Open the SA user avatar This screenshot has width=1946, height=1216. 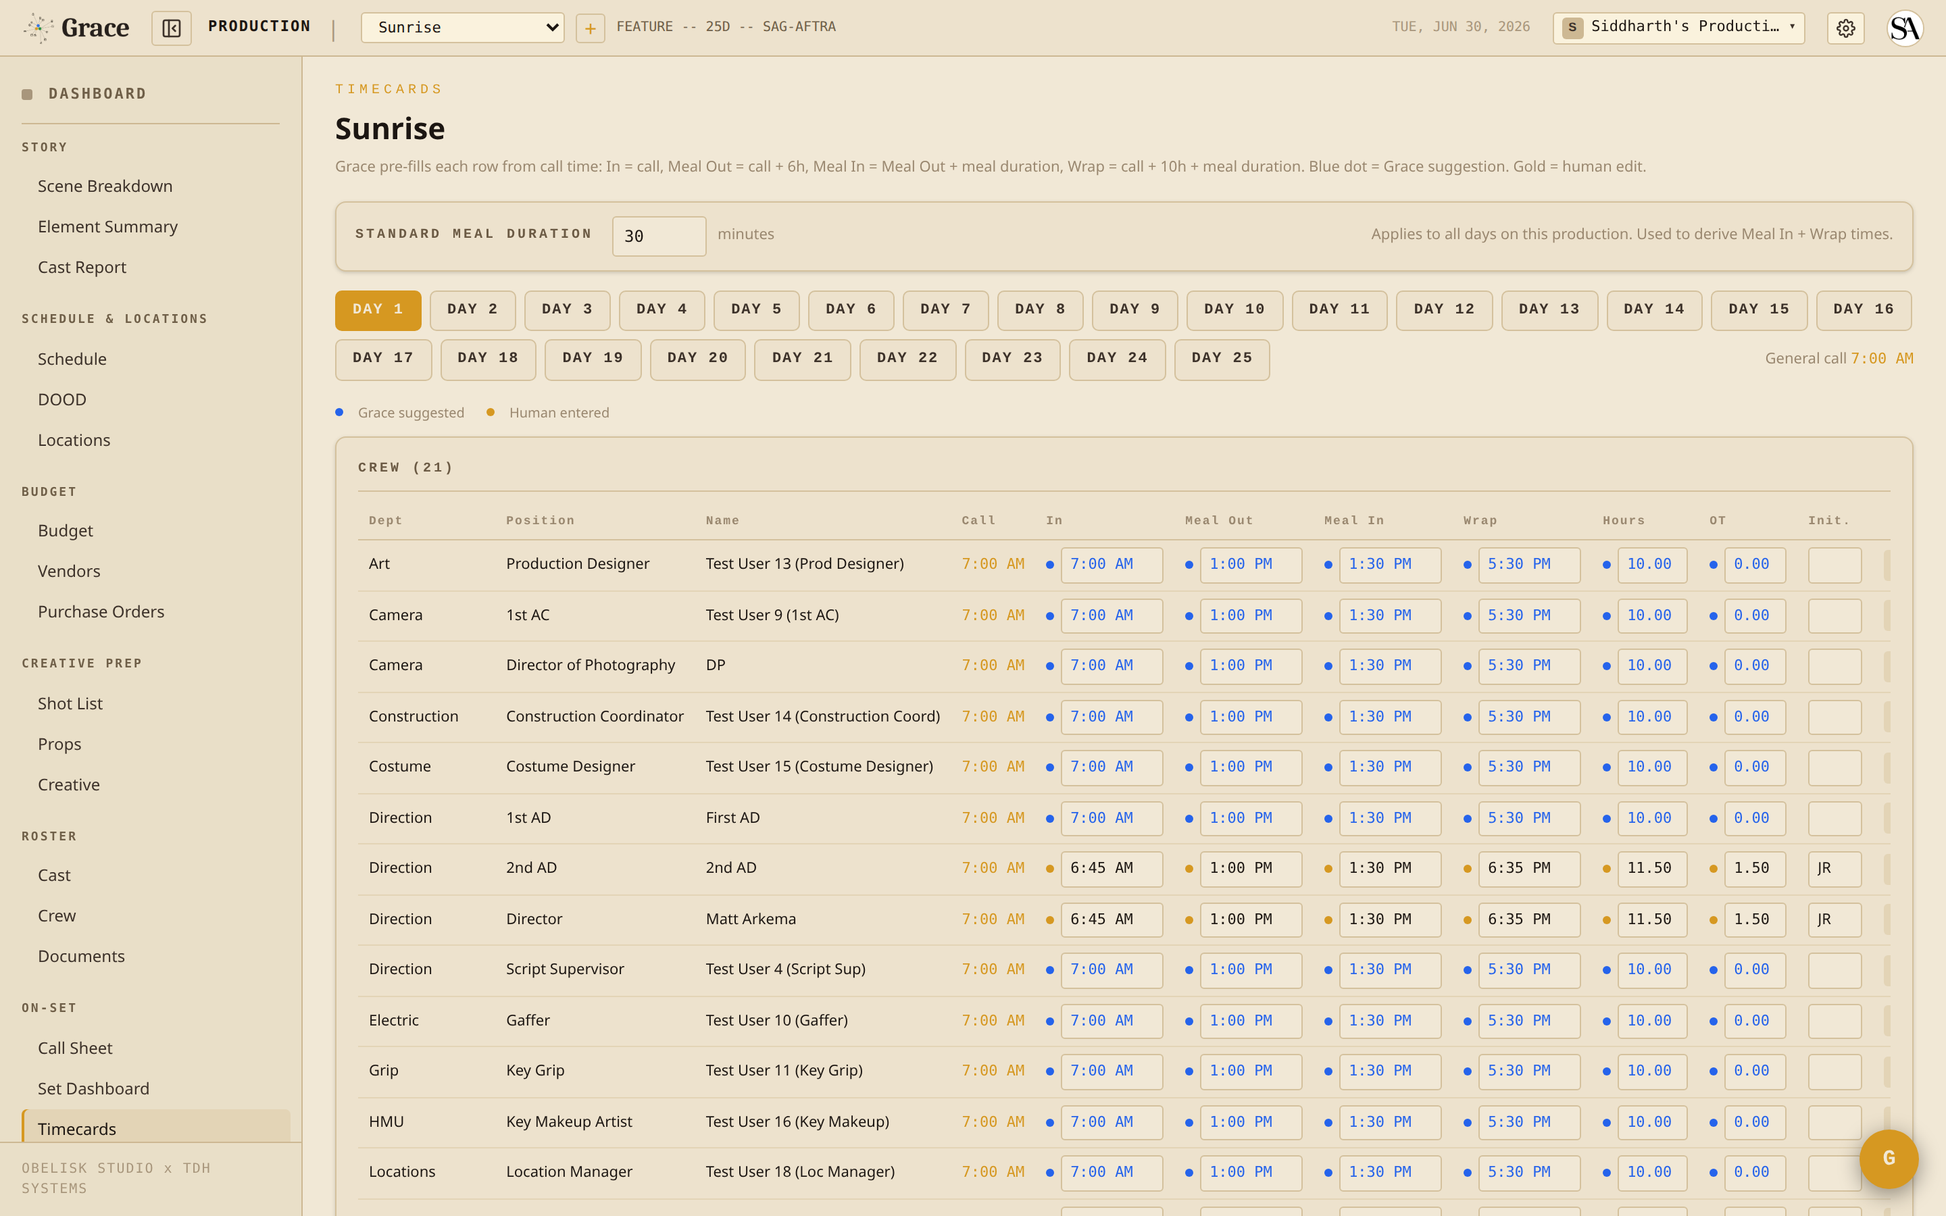[x=1905, y=28]
